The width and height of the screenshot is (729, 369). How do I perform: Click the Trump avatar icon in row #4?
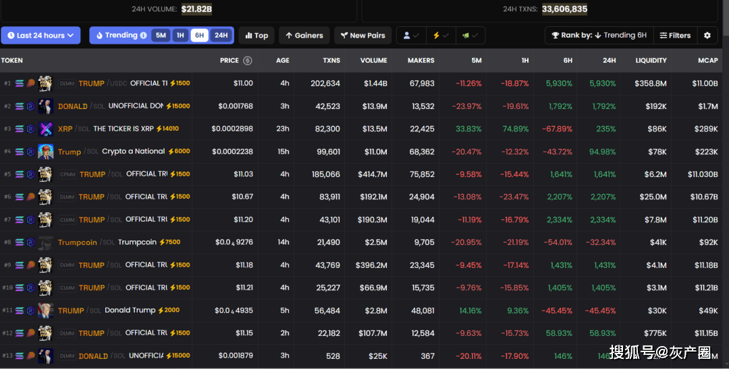tap(46, 152)
